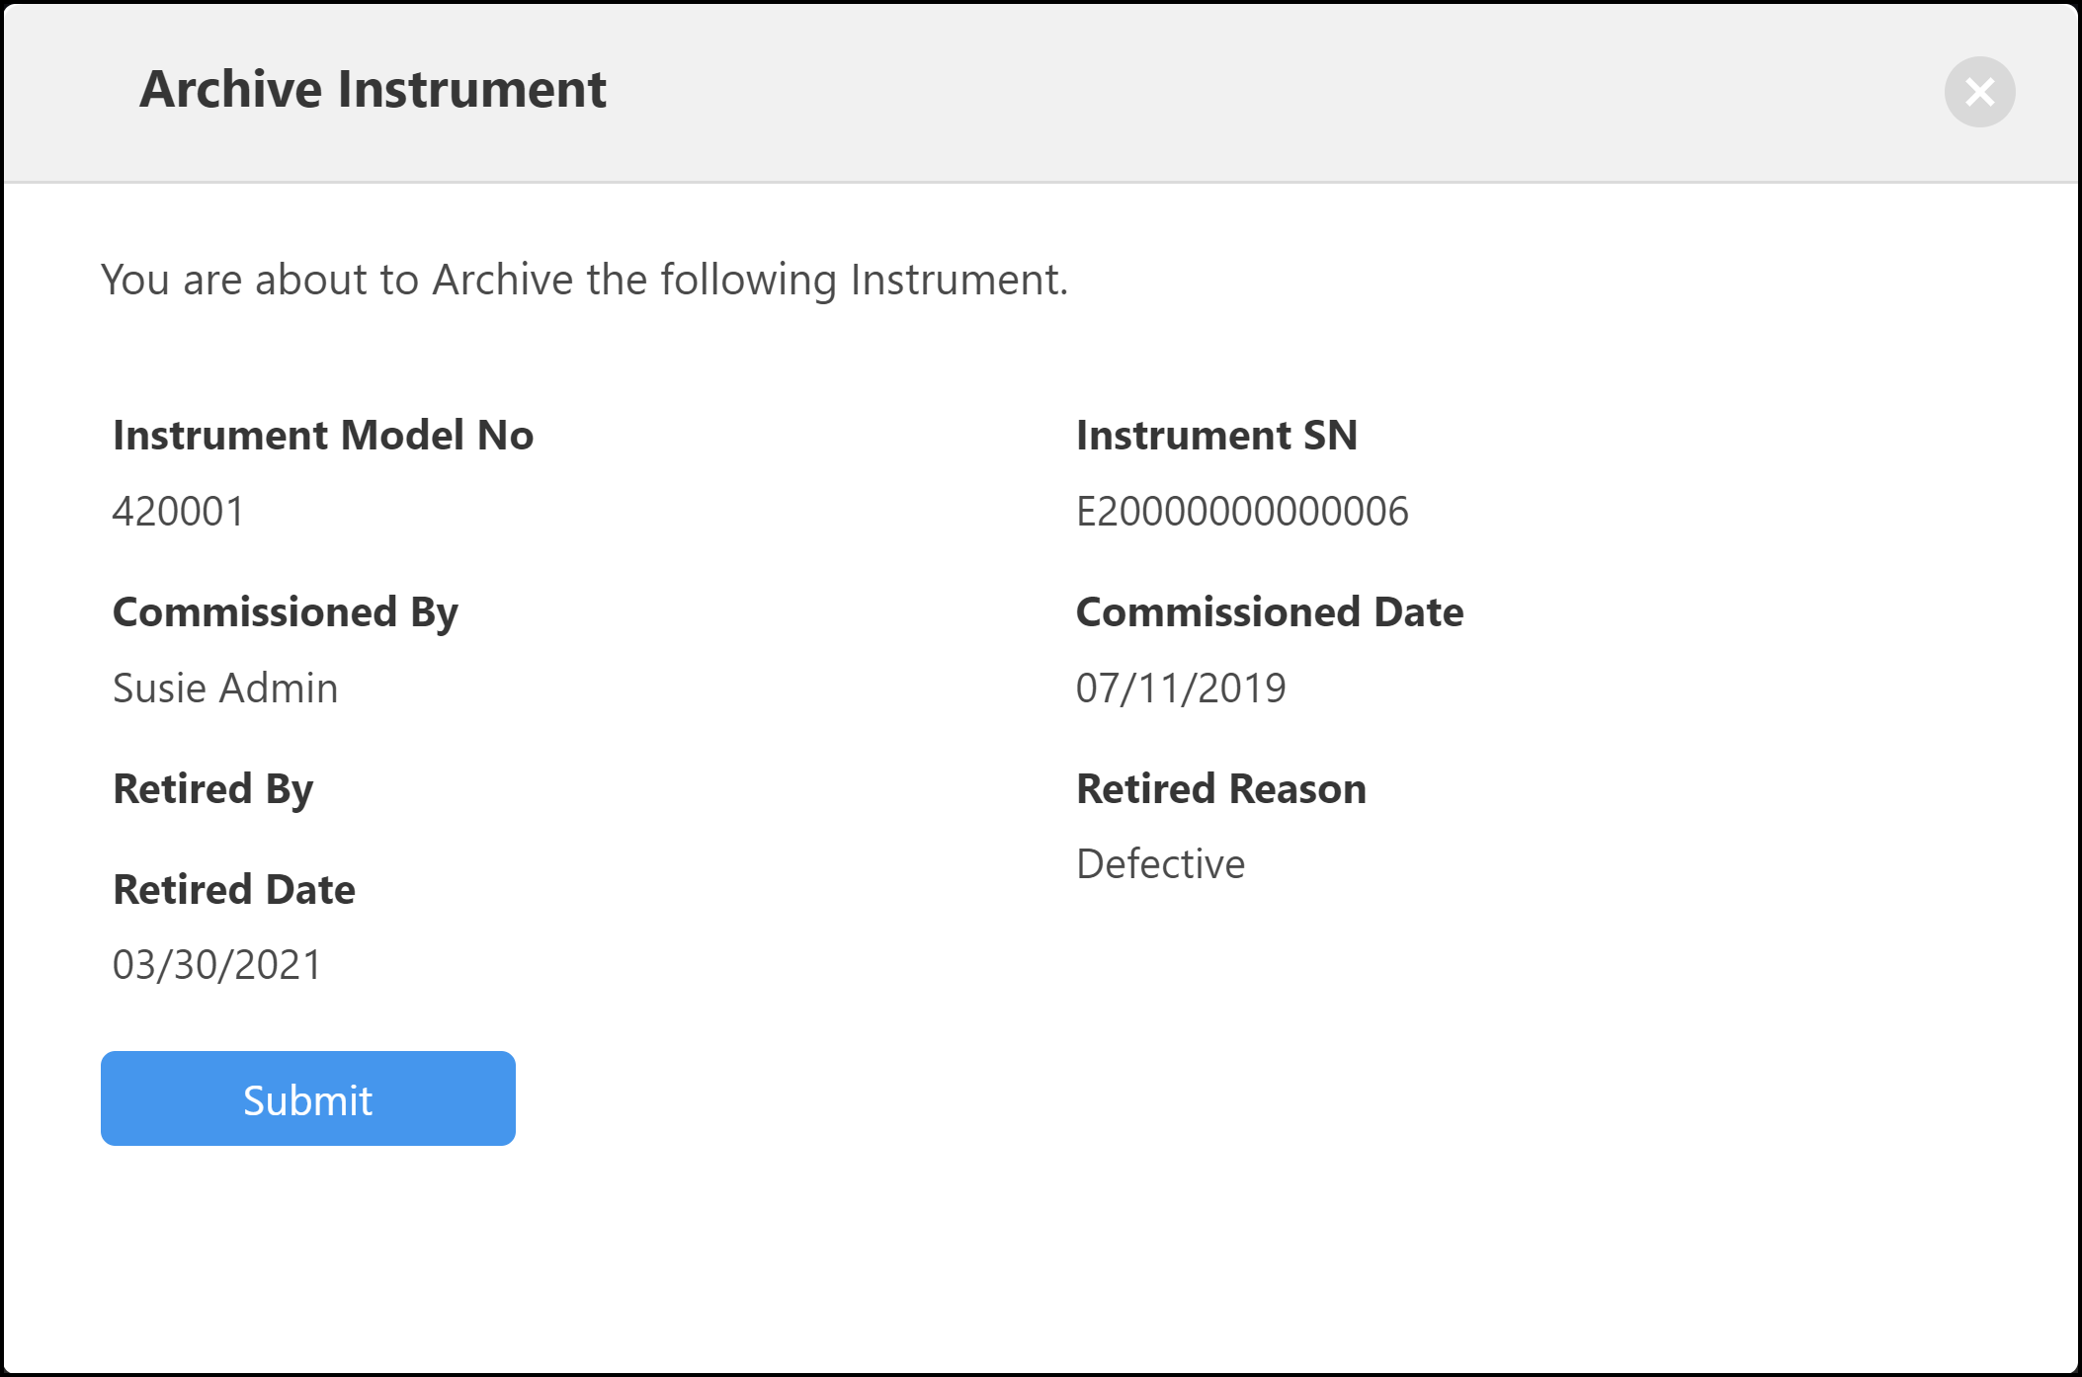Click the word Instrument in the dialog title
This screenshot has width=2082, height=1377.
[x=471, y=89]
